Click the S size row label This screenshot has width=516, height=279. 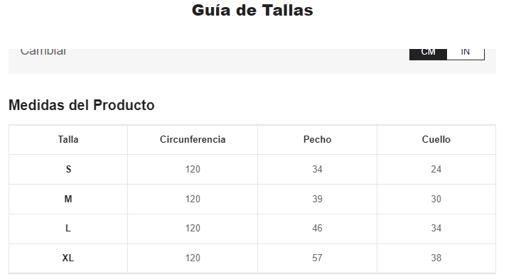[68, 169]
